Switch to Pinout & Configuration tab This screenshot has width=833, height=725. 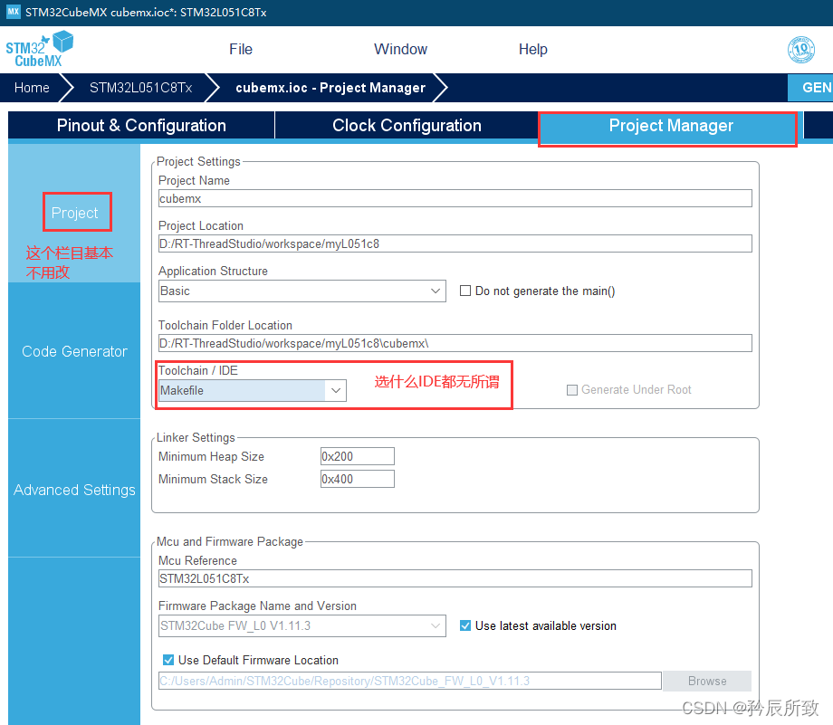click(x=141, y=125)
